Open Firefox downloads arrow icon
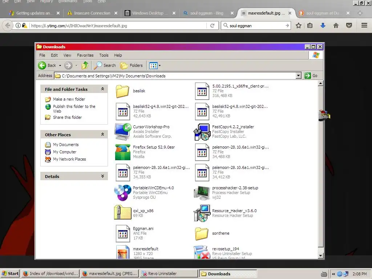372x279 pixels. tap(323, 26)
